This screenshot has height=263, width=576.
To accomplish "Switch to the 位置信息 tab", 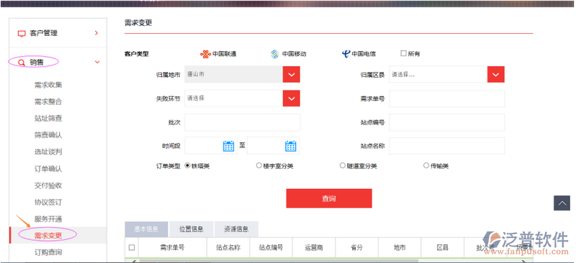I will coord(192,229).
